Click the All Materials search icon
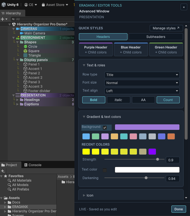Screen dimensions: 190x216 [9, 181]
